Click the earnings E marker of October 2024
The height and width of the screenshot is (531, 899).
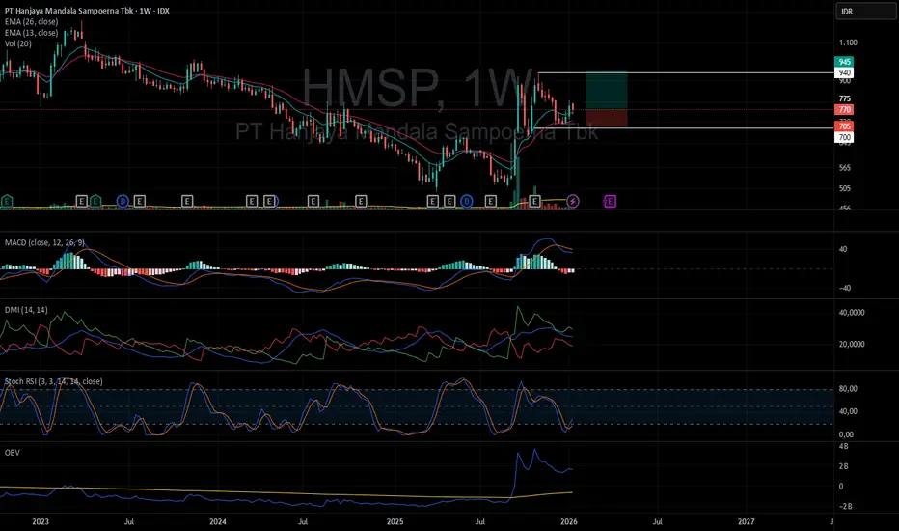tap(361, 201)
